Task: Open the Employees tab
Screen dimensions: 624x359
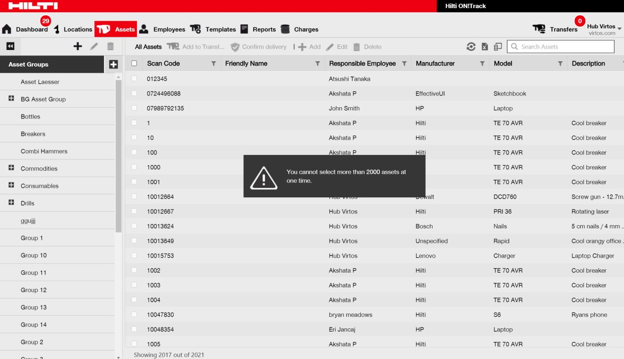Action: click(x=169, y=29)
